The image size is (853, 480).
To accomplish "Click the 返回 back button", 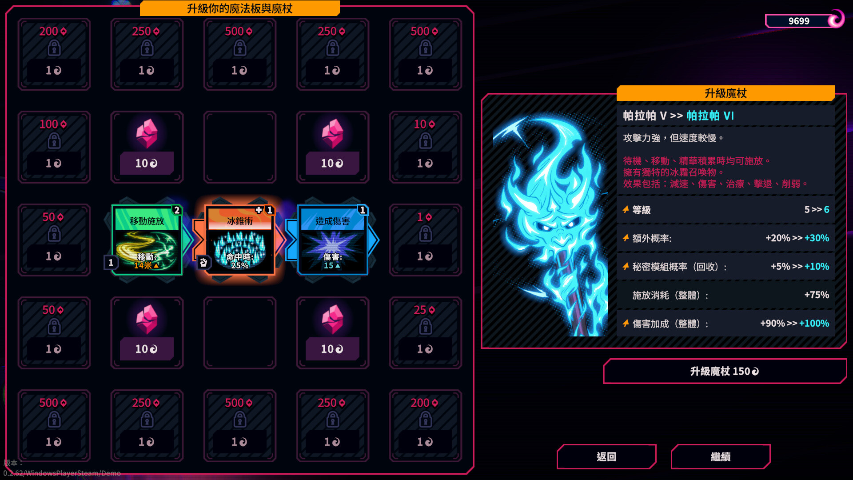I will (x=606, y=456).
